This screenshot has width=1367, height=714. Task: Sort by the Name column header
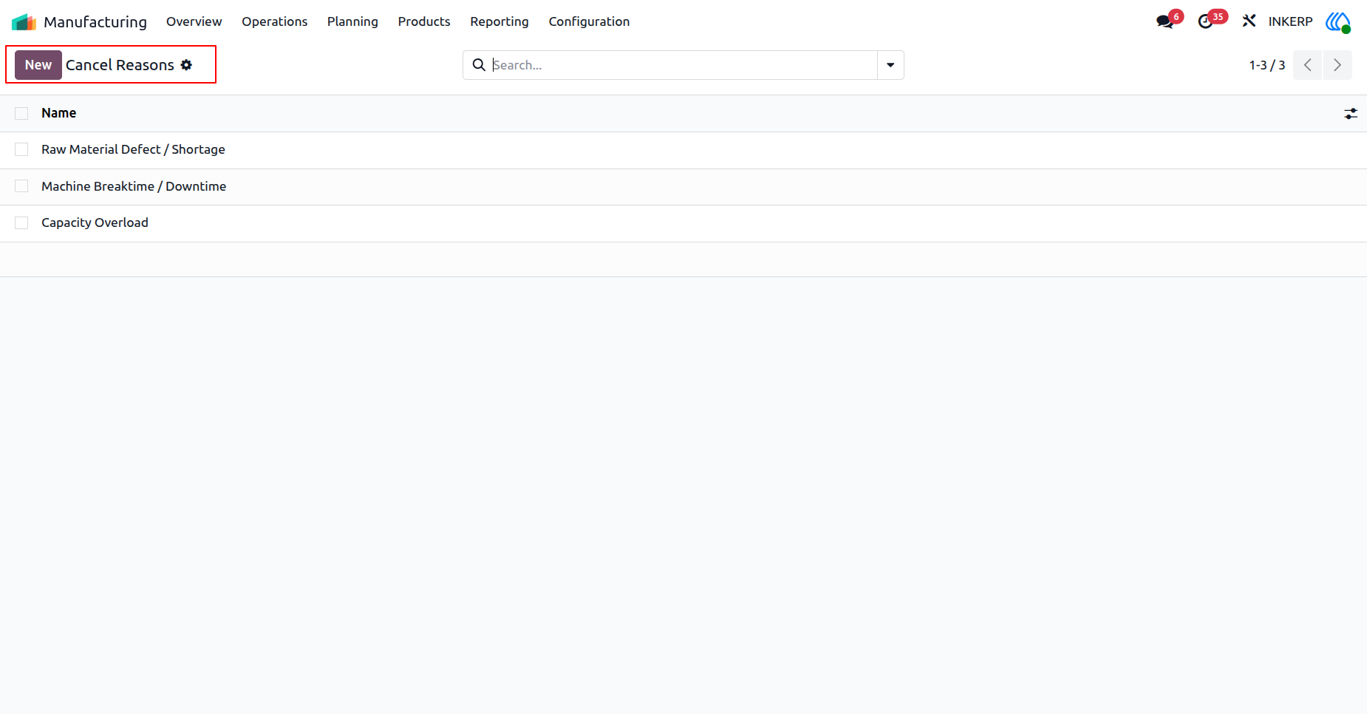tap(58, 113)
